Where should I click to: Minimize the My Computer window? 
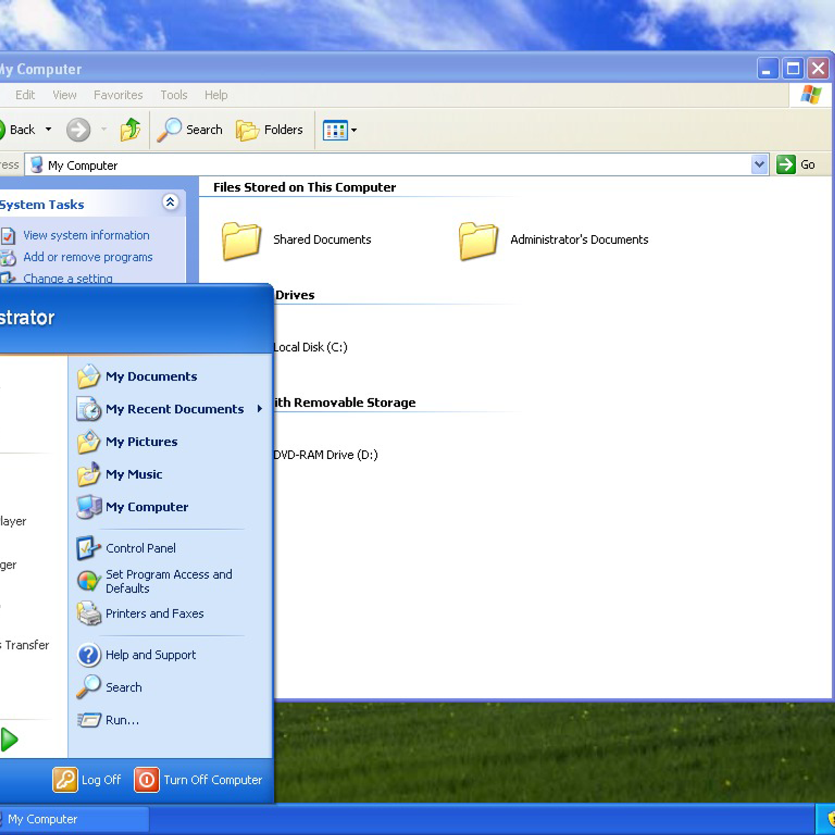(767, 68)
